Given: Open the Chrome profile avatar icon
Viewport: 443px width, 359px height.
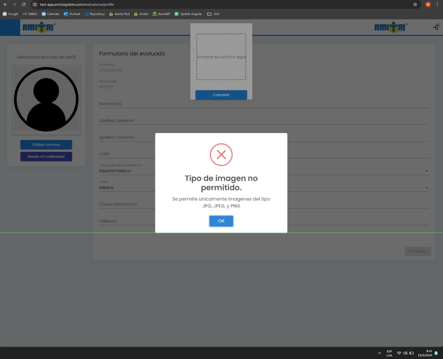Looking at the screenshot, I should pyautogui.click(x=428, y=4).
